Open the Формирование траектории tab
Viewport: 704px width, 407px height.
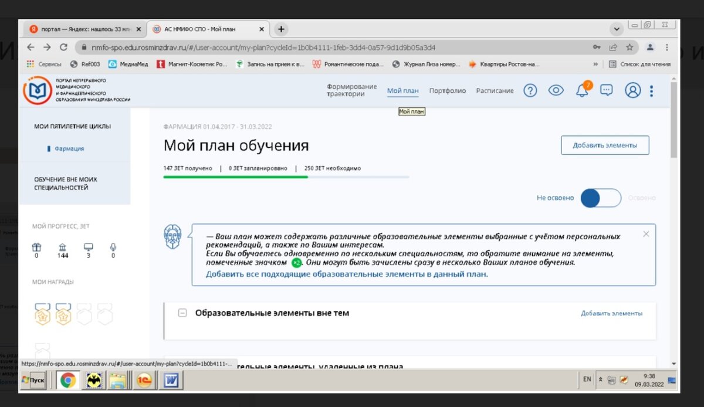tap(352, 90)
